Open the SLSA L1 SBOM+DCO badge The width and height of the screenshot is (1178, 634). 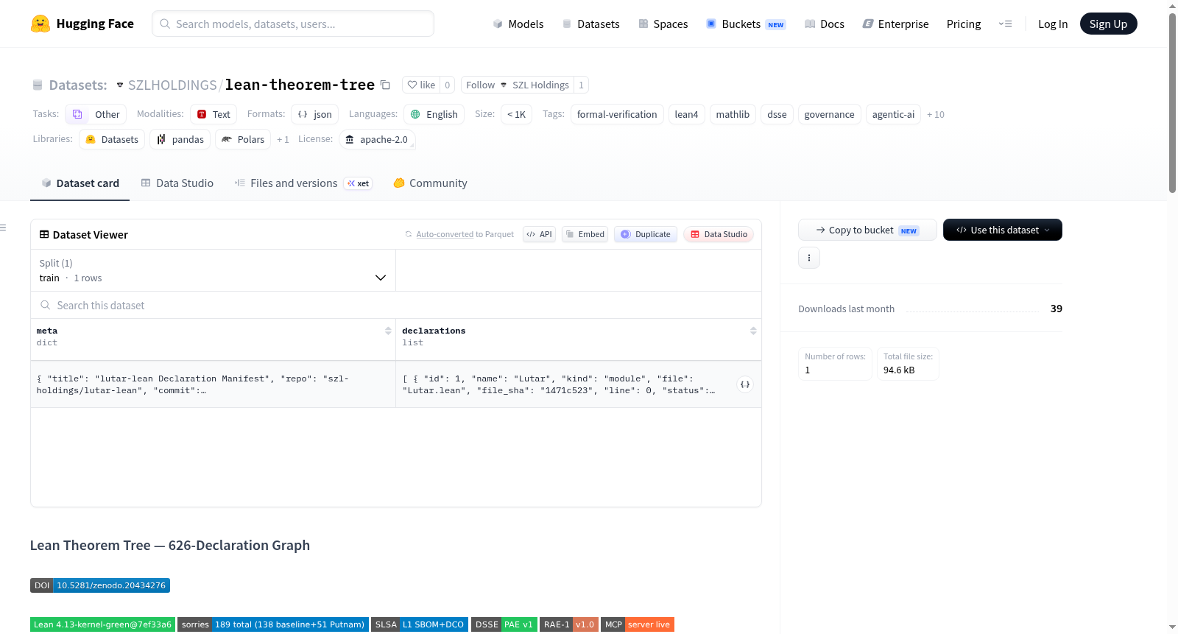[420, 624]
